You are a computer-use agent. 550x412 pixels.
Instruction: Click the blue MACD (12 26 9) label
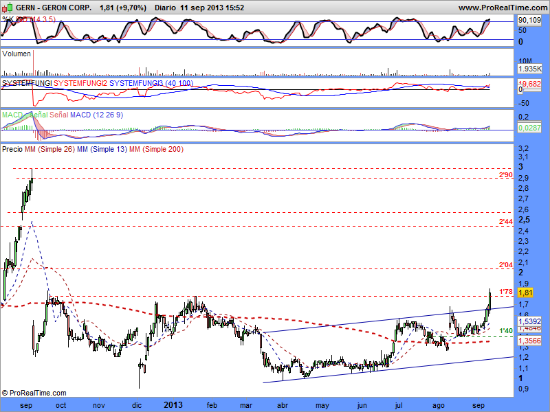[x=96, y=115]
